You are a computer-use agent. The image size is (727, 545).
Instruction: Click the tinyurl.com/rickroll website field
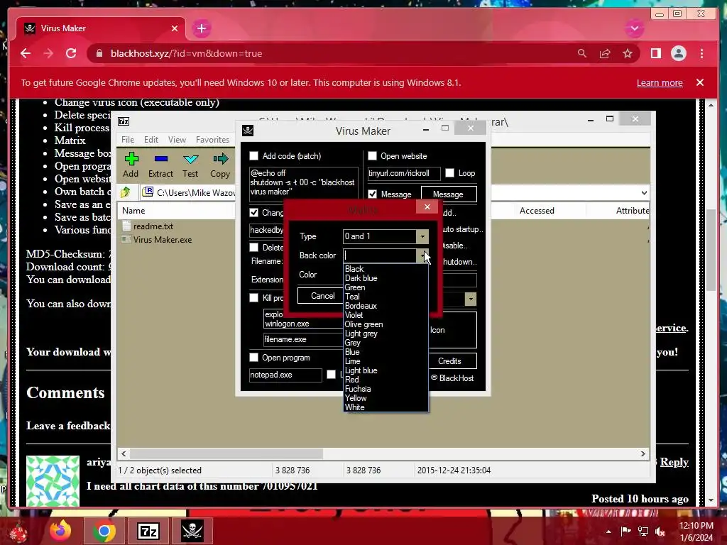click(x=404, y=173)
